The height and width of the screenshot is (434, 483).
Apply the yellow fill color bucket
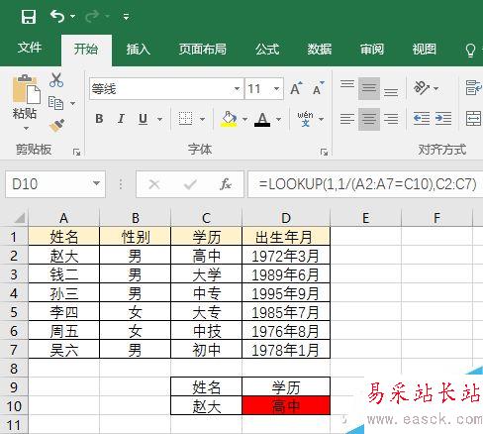pyautogui.click(x=229, y=119)
